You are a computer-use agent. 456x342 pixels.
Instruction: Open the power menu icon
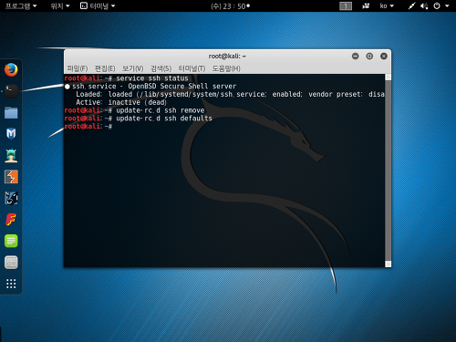pos(437,6)
